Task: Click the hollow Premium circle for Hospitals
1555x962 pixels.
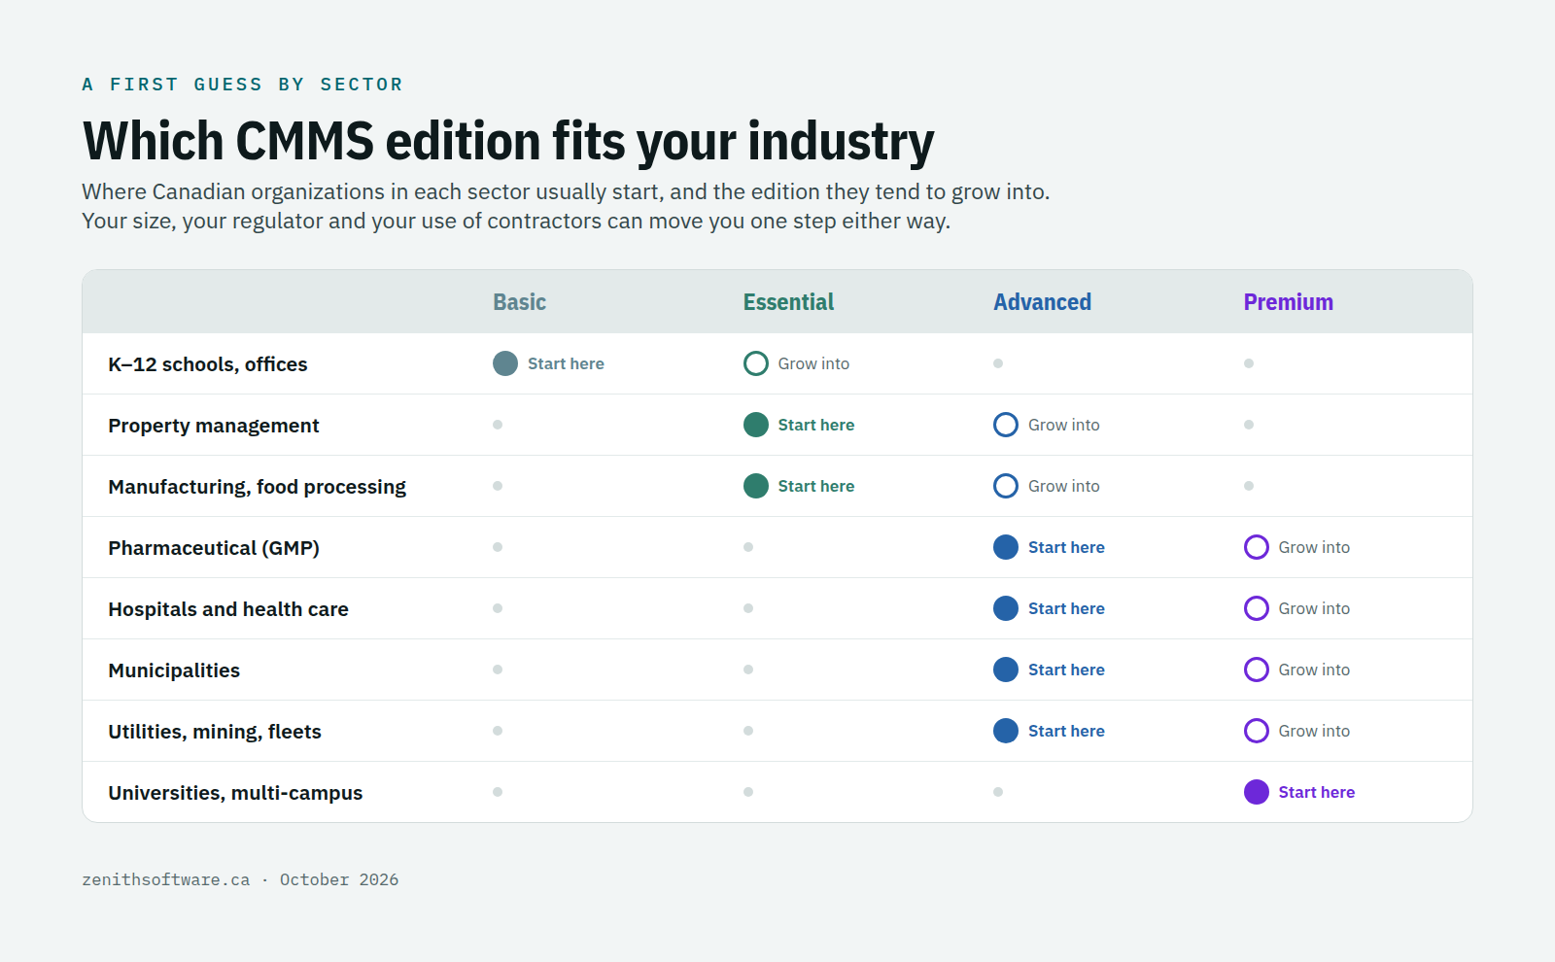Action: point(1257,608)
